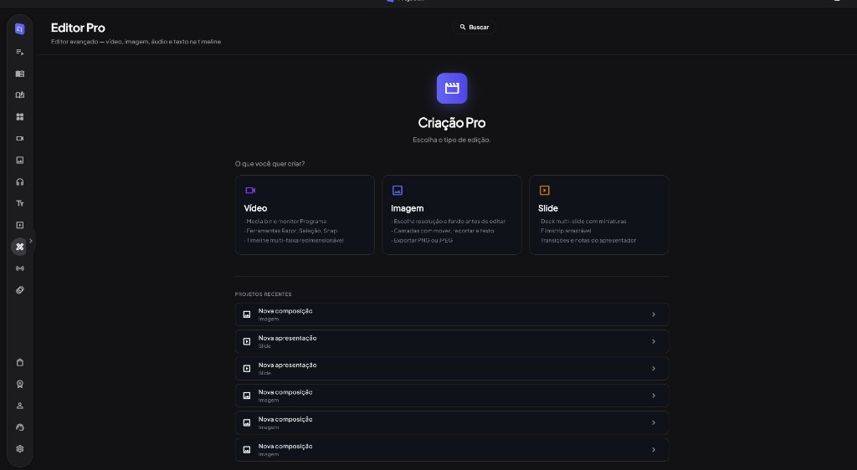Viewport: 857px width, 470px height.
Task: Select the headphones audio icon in the sidebar
Action: pos(20,181)
